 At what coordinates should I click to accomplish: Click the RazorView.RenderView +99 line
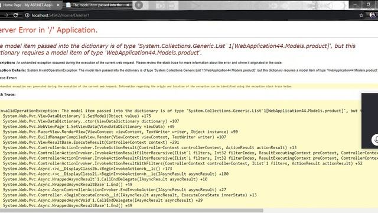pos(120,132)
